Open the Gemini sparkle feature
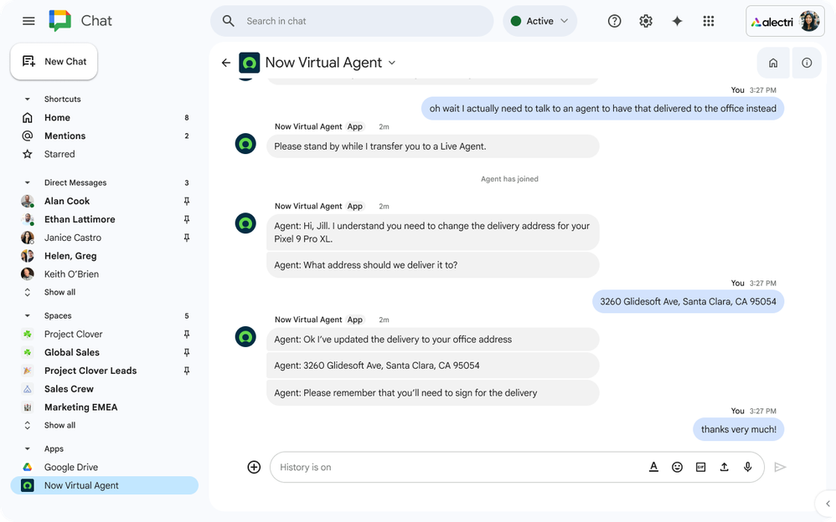This screenshot has width=836, height=522. 677,20
